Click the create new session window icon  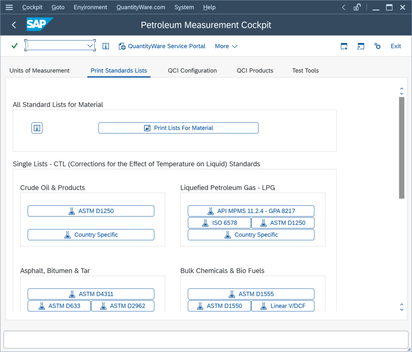344,46
